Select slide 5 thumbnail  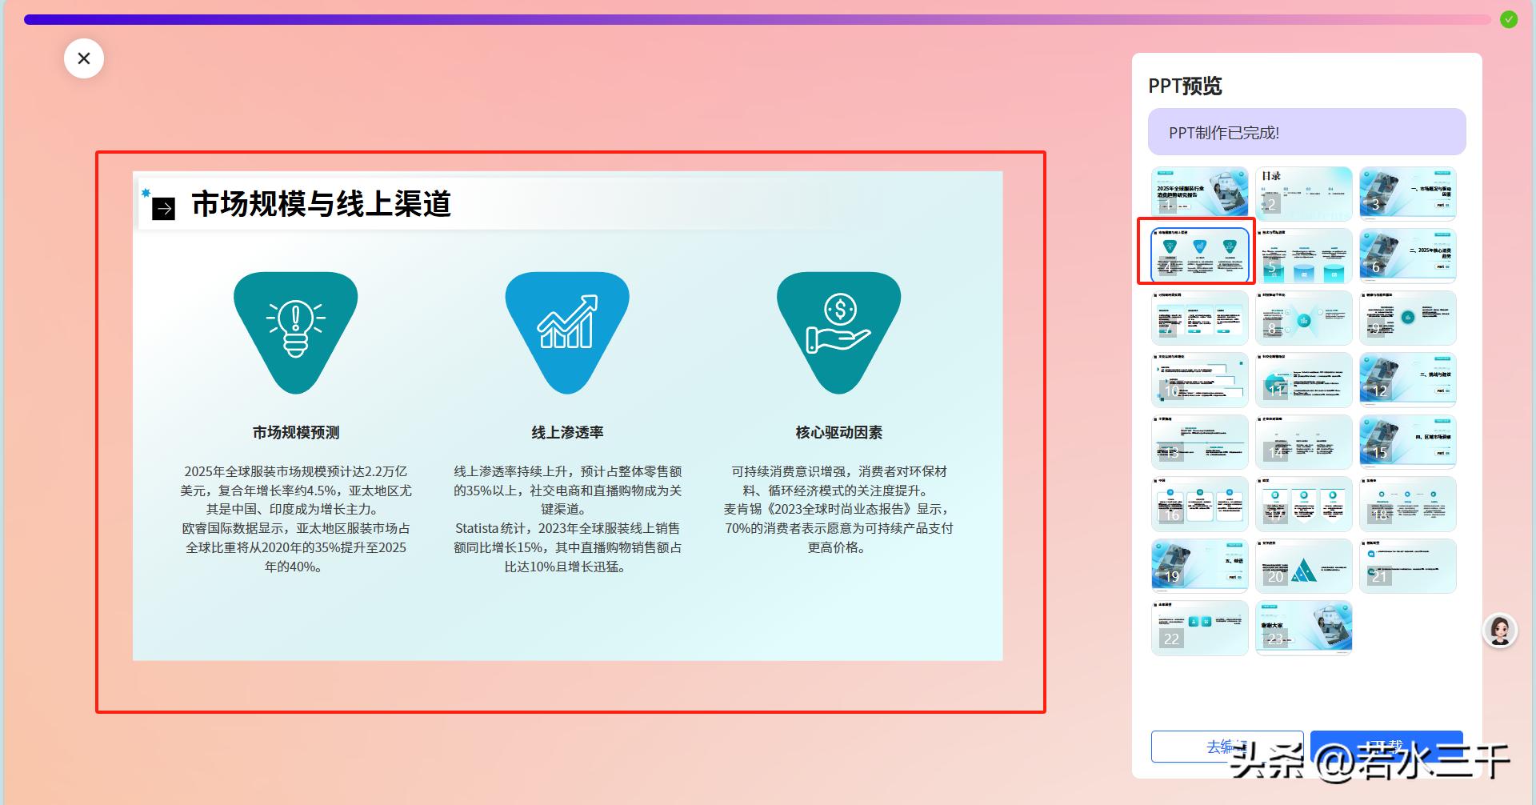[1304, 255]
